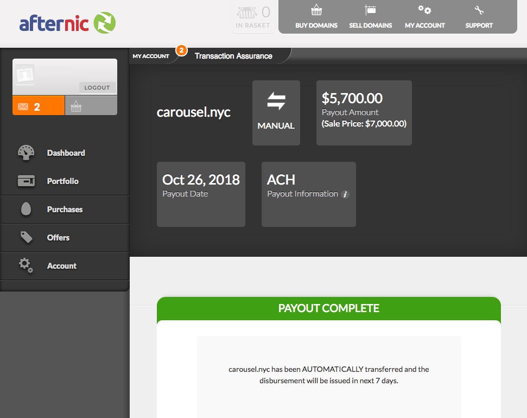The image size is (527, 418).
Task: Open the Buy Domains basket icon
Action: [x=316, y=10]
